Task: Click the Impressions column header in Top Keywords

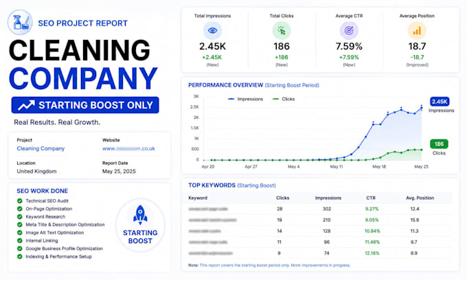Action: tap(328, 198)
